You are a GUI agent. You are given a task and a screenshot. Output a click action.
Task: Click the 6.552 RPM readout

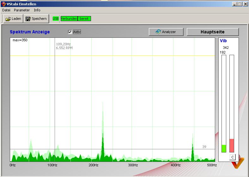click(x=64, y=48)
